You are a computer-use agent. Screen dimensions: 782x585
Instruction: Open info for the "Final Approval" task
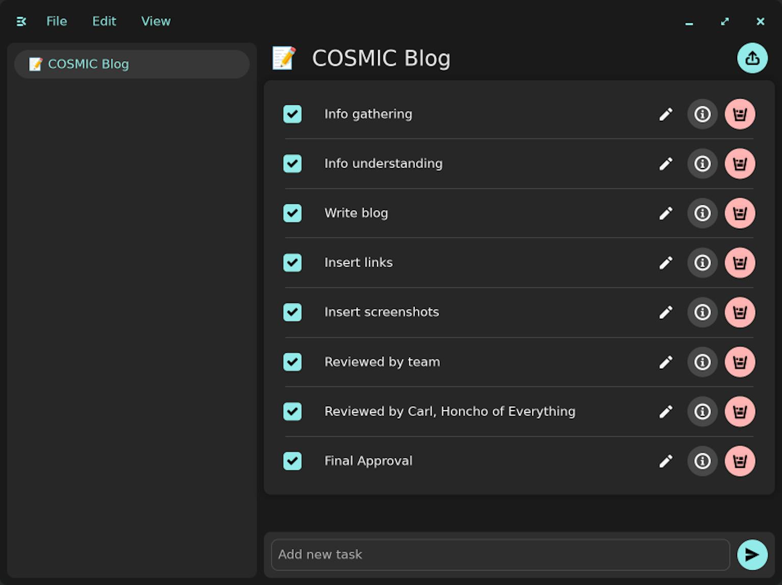click(x=702, y=461)
